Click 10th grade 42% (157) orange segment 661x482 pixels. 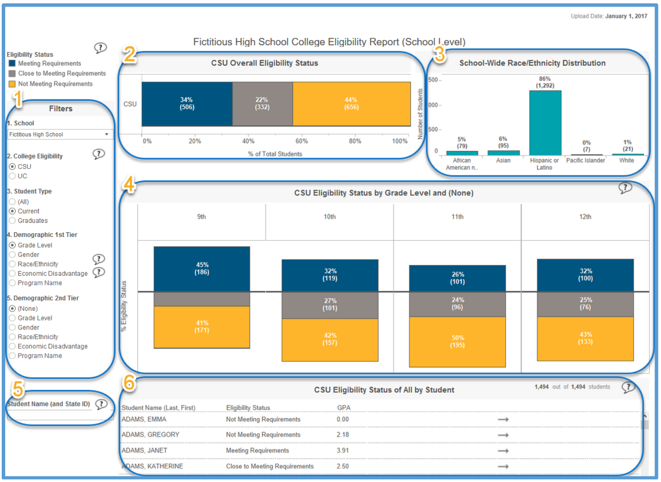coord(330,340)
